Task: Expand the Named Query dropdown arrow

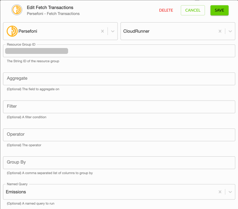Action: 230,192
